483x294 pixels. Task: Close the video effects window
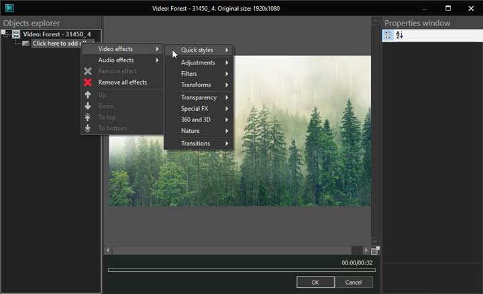(x=471, y=8)
